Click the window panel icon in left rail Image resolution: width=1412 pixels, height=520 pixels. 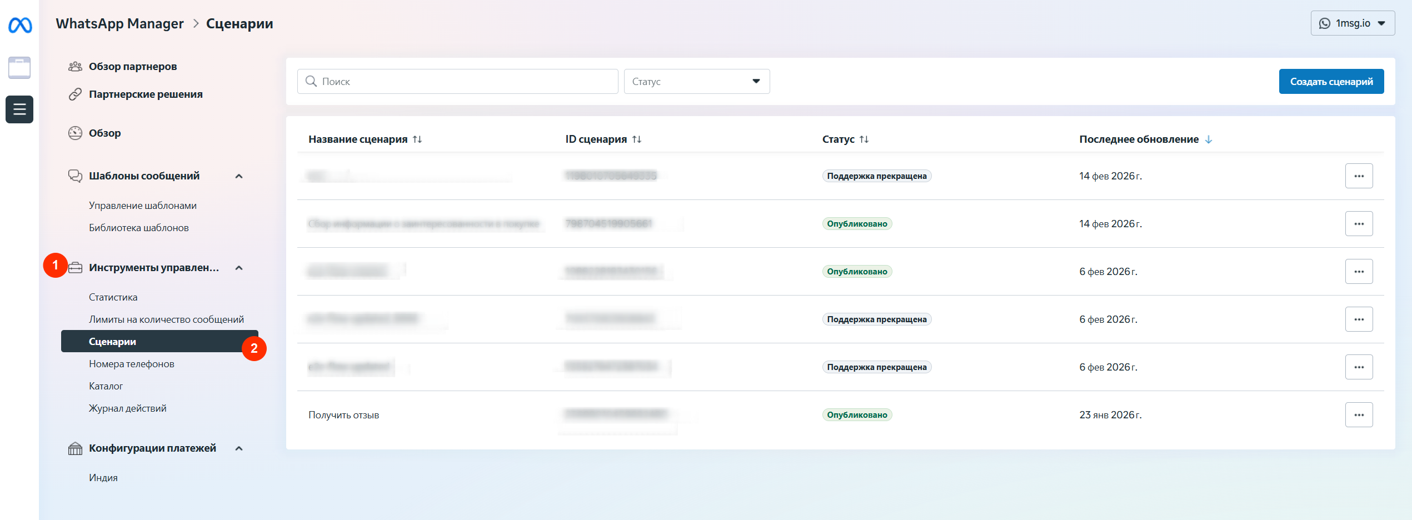(19, 68)
